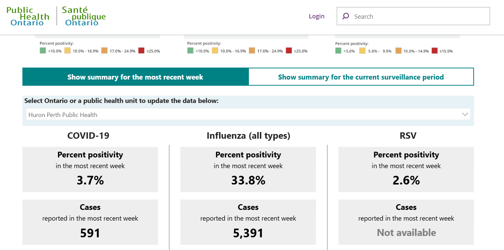Click the chevron on the health unit selector
The image size is (504, 250).
(x=465, y=114)
